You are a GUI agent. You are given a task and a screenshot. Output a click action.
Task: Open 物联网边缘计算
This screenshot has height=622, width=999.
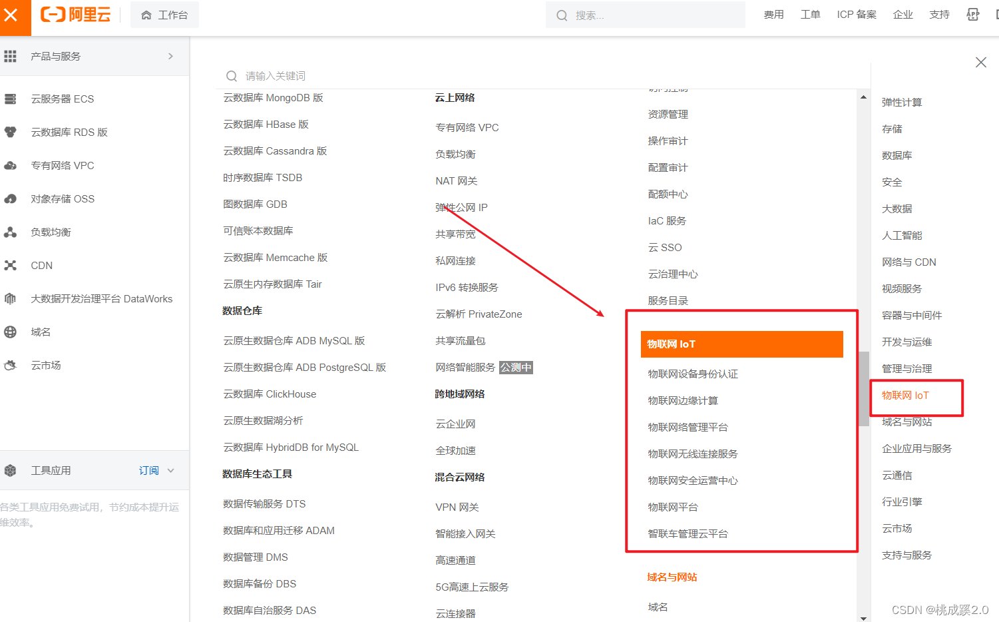click(x=683, y=401)
